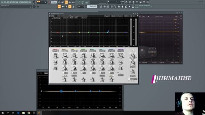Click the transport Play button

coord(42,2)
